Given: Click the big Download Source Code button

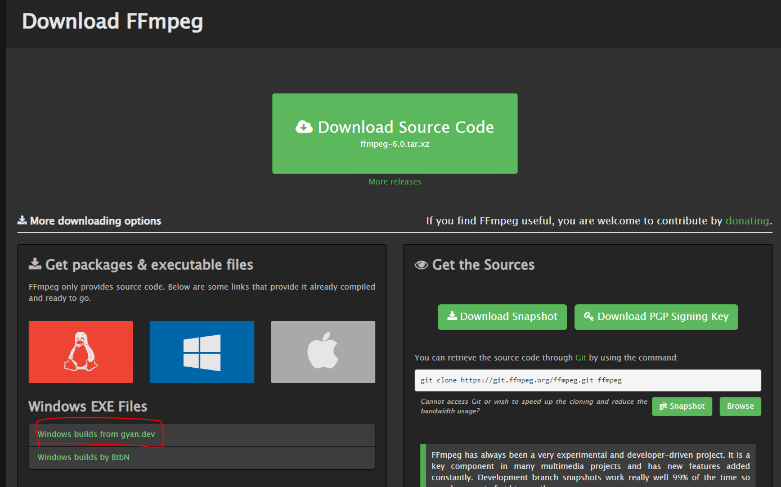Looking at the screenshot, I should (395, 133).
